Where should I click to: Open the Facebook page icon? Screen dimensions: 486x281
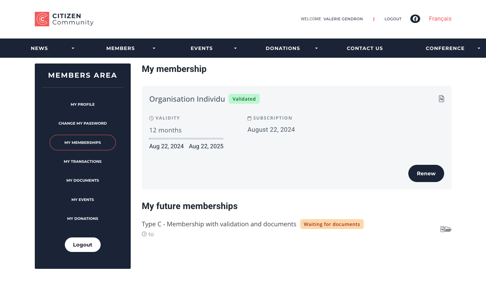415,19
